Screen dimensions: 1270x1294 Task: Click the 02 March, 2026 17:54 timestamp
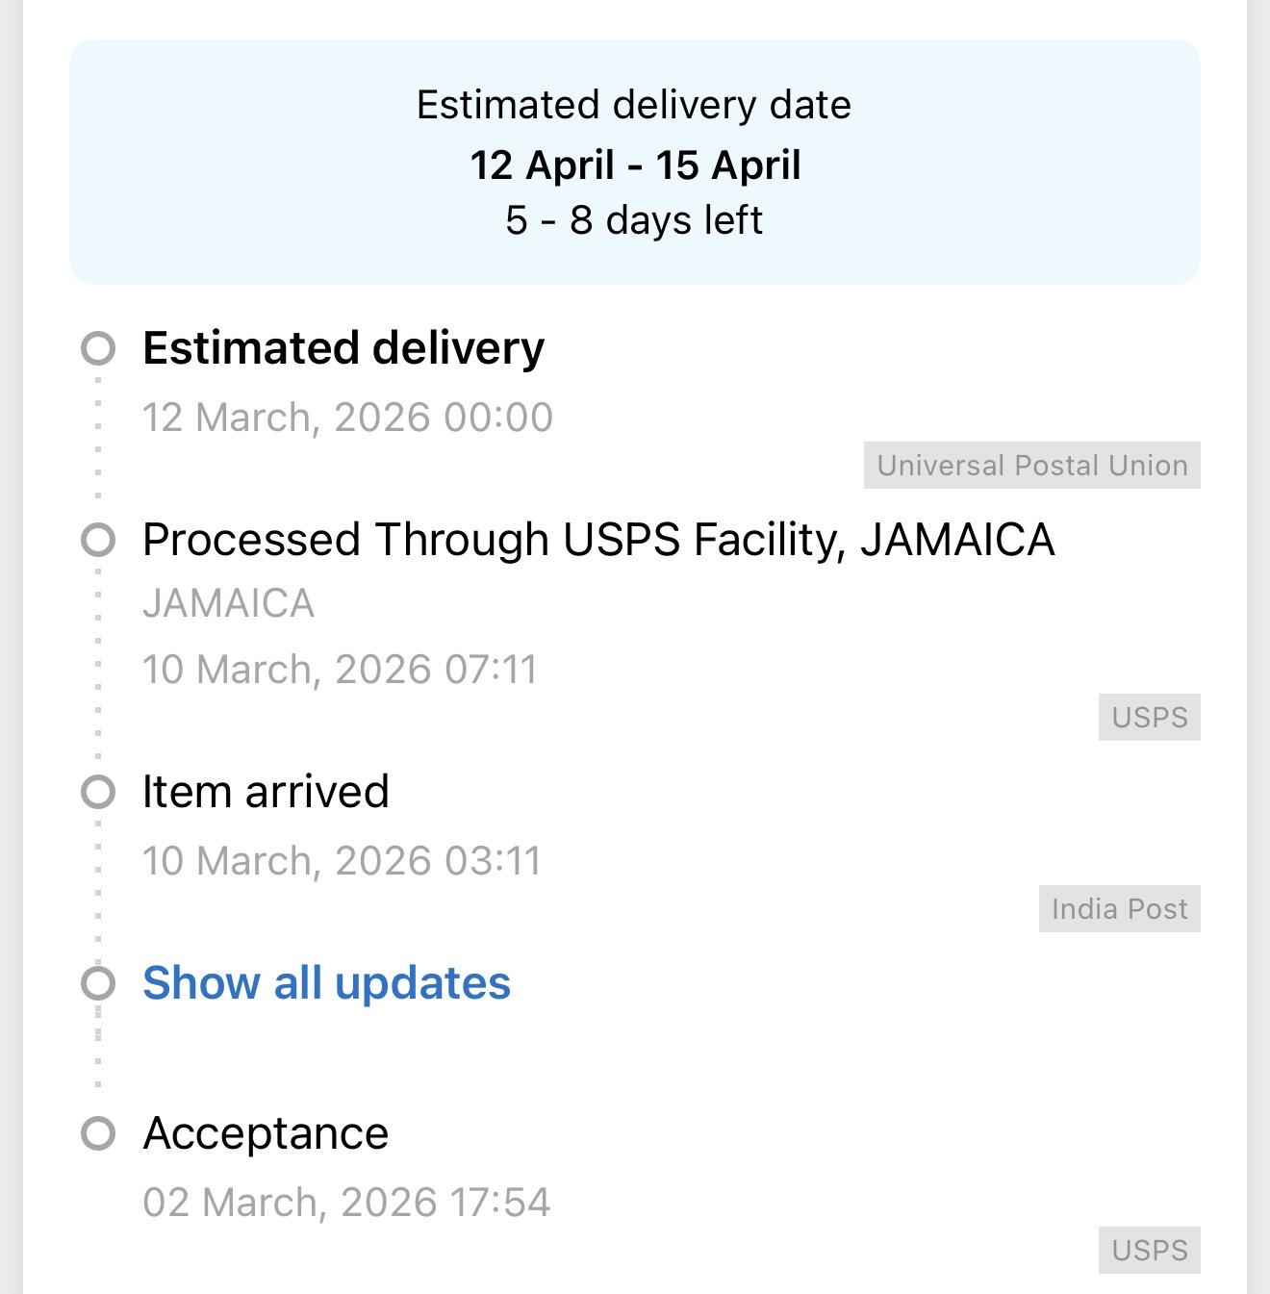(x=346, y=1203)
